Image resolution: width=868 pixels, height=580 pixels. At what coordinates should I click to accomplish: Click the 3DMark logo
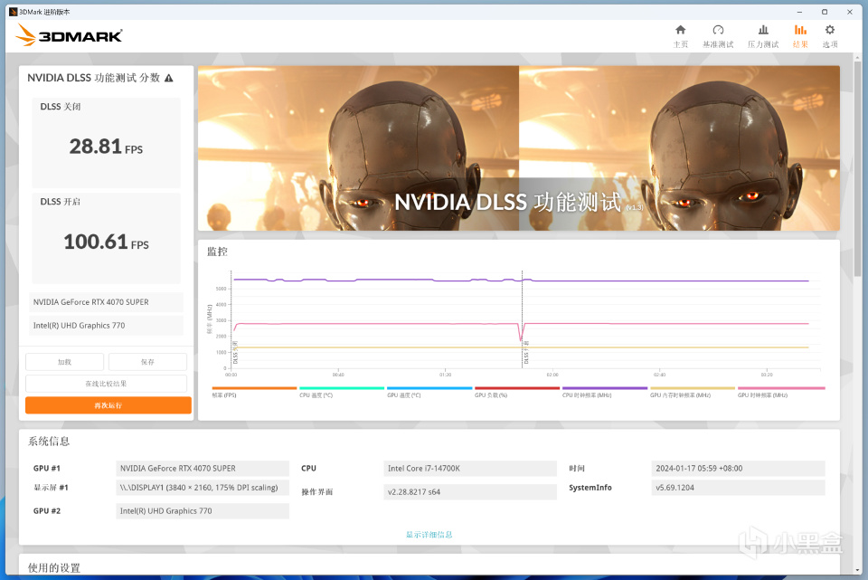[x=69, y=35]
